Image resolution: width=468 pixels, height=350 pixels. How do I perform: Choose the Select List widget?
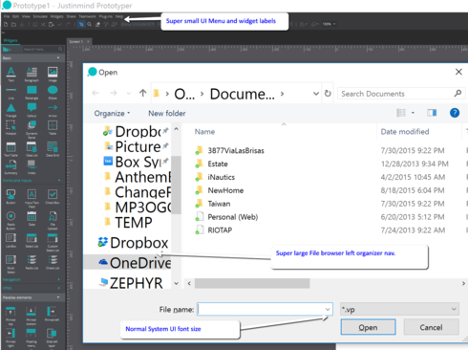(32, 241)
